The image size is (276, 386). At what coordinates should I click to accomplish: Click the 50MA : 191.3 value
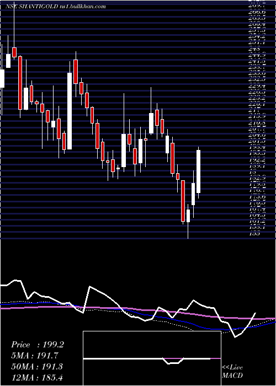pos(37,367)
